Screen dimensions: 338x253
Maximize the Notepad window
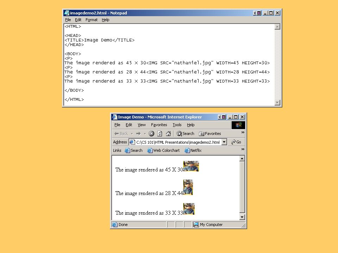[271, 13]
